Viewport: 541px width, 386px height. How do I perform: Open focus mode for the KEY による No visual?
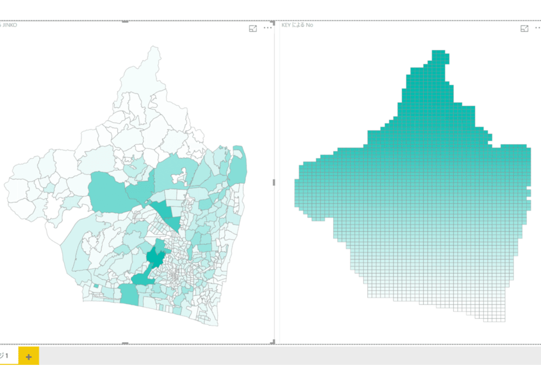(x=525, y=29)
